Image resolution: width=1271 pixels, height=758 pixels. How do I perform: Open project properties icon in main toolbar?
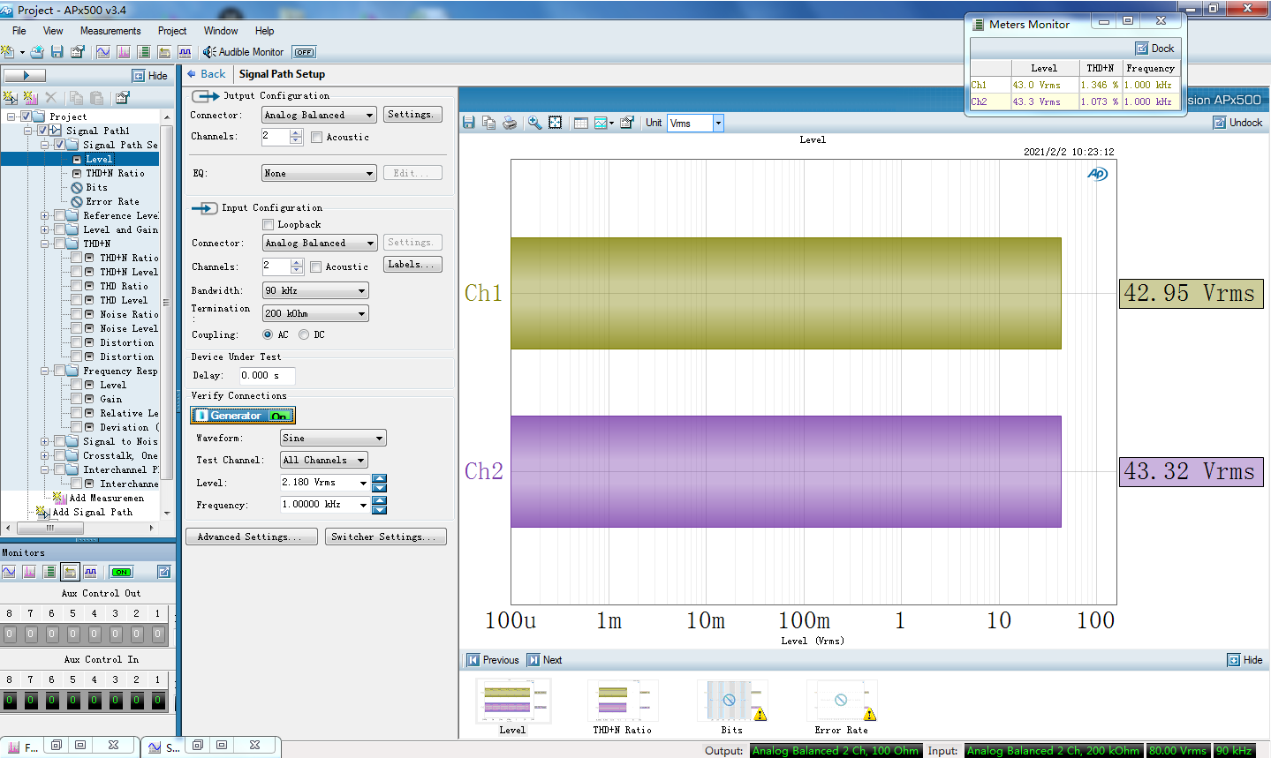[x=78, y=52]
